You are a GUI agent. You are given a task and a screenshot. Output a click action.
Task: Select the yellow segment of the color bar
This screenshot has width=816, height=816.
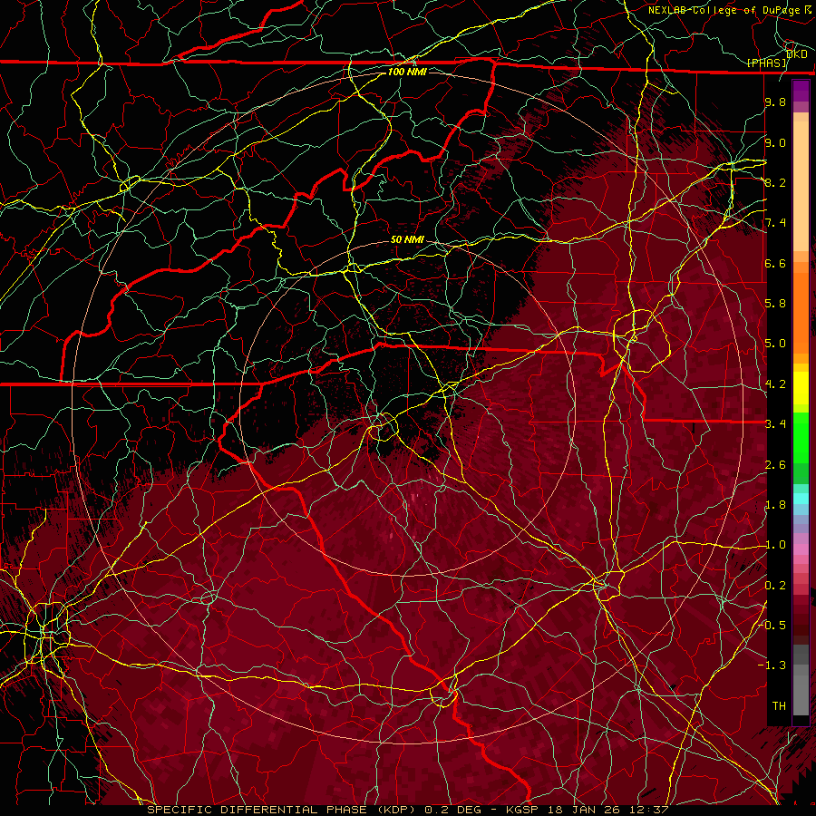[801, 388]
